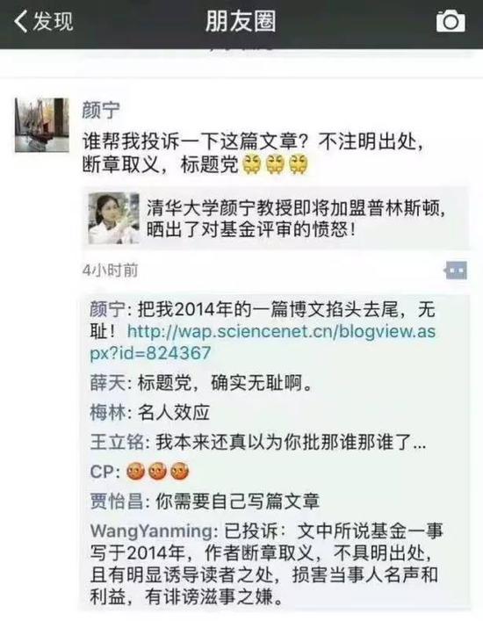The width and height of the screenshot is (483, 628).
Task: Tap the 4小时前 timestamp
Action: pyautogui.click(x=110, y=271)
